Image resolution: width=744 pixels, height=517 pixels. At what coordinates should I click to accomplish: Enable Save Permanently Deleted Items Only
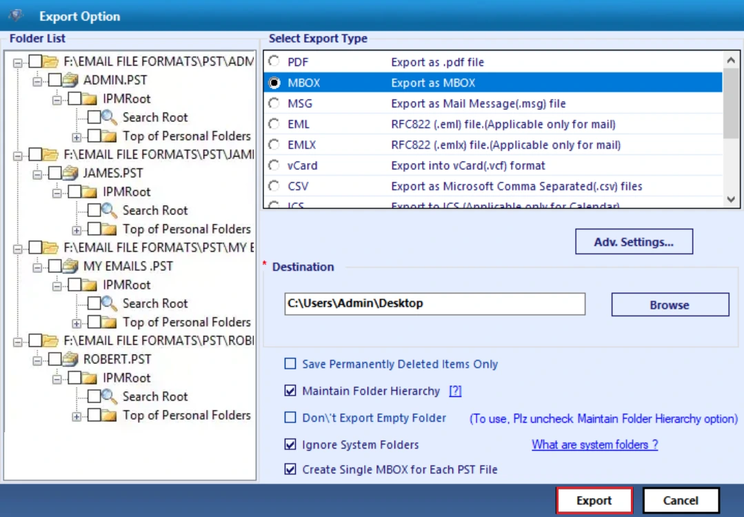(290, 364)
